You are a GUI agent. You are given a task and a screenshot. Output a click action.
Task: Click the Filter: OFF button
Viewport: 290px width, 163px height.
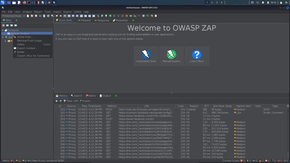pyautogui.click(x=71, y=101)
